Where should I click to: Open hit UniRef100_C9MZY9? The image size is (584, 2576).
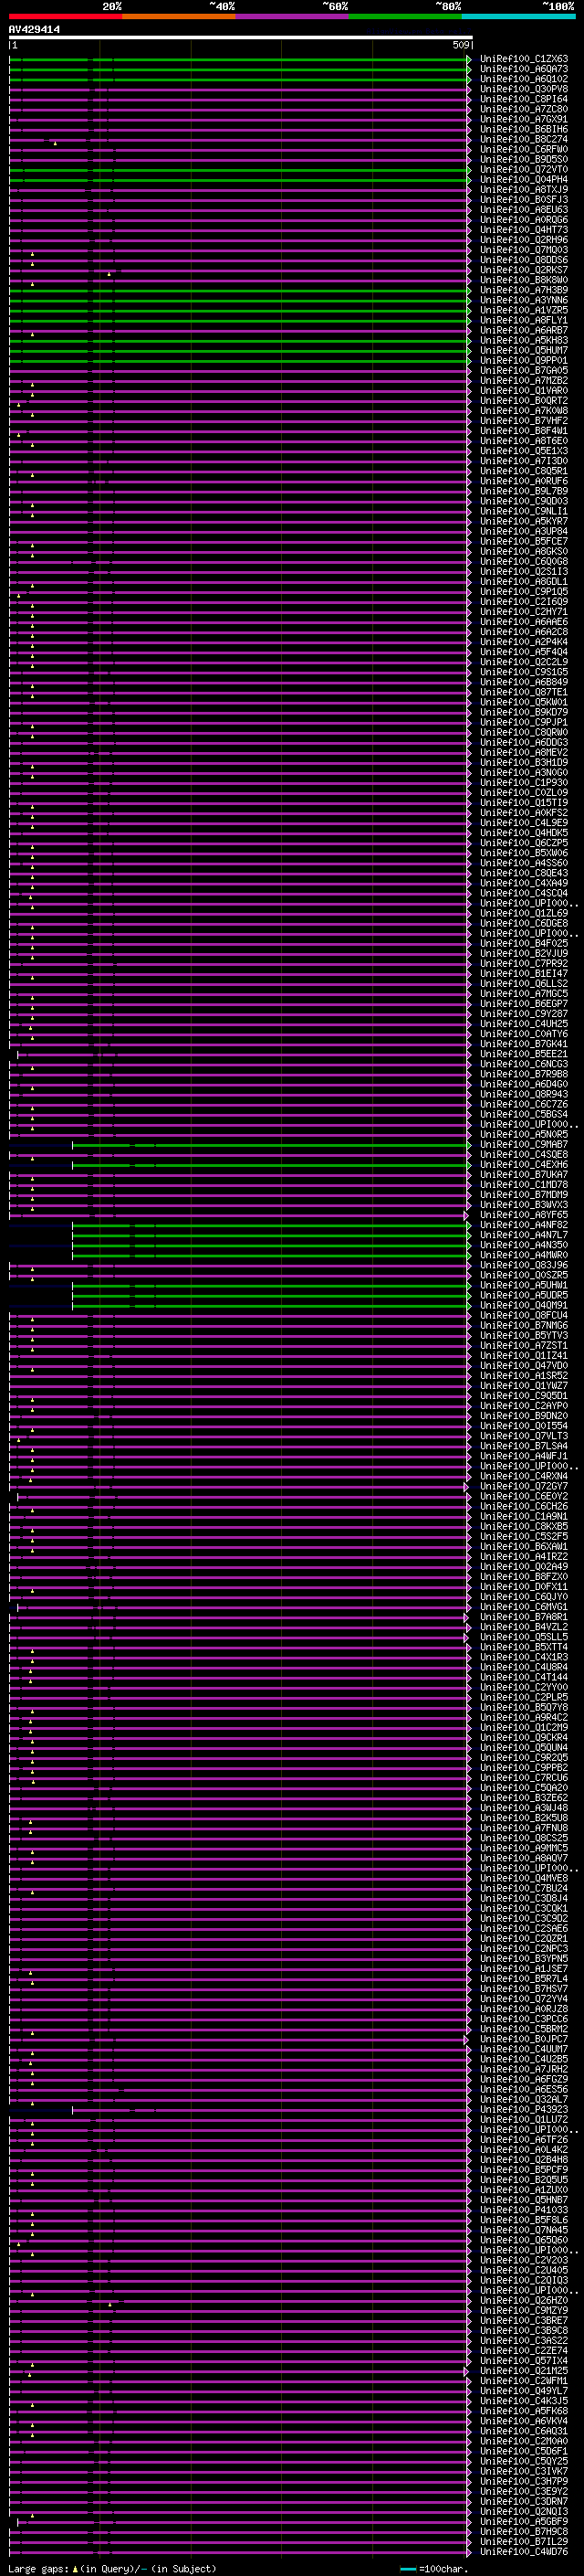click(524, 2310)
